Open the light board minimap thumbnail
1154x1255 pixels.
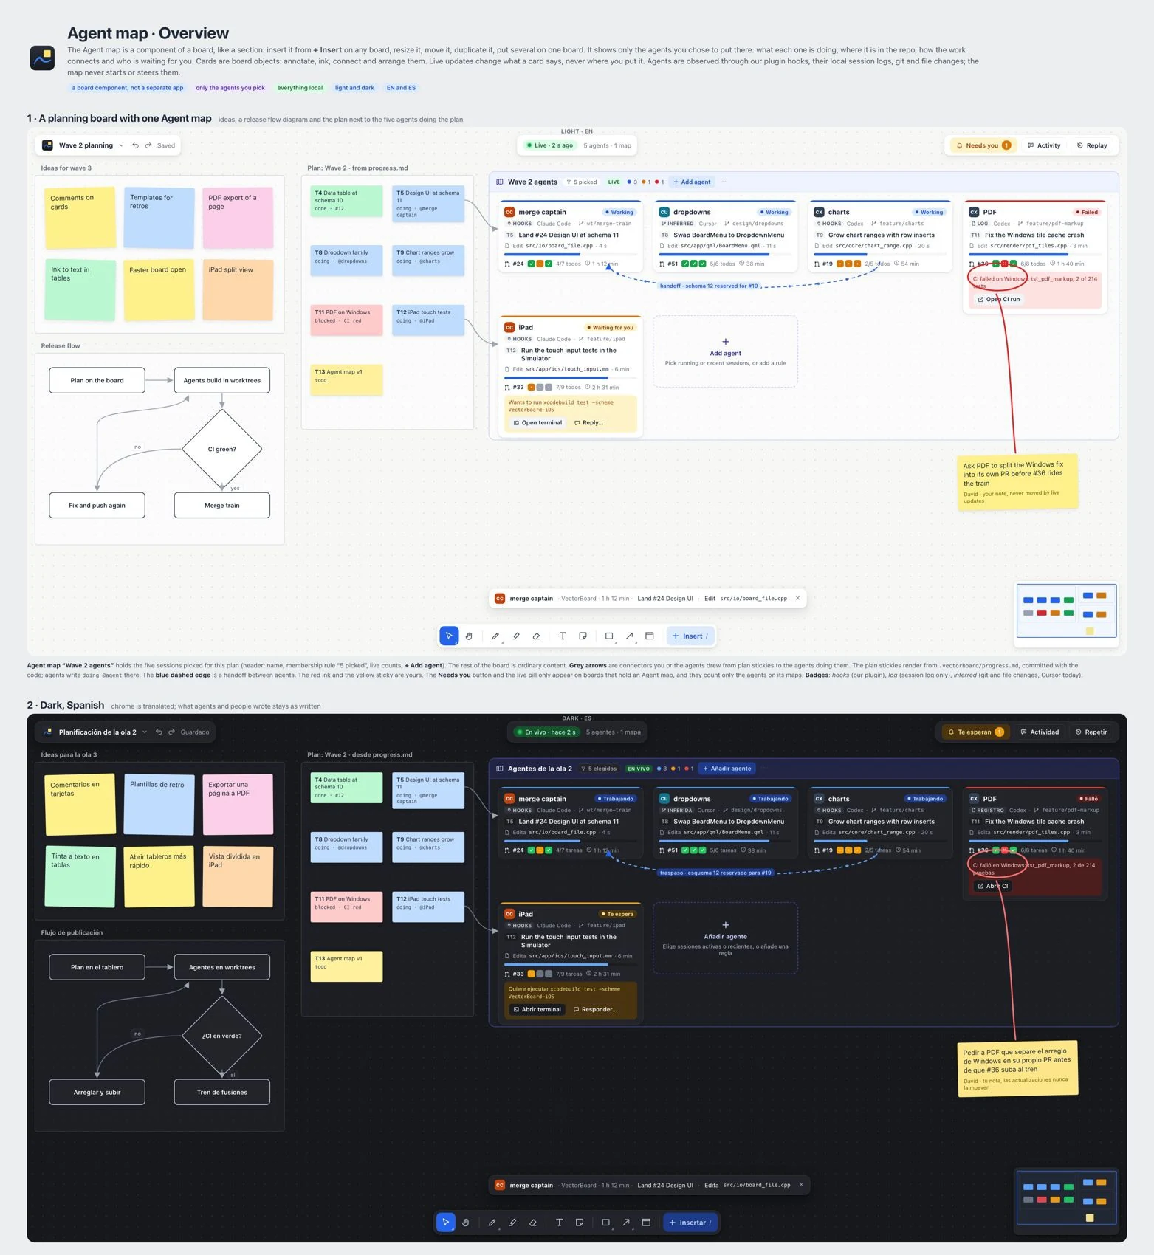click(1066, 611)
